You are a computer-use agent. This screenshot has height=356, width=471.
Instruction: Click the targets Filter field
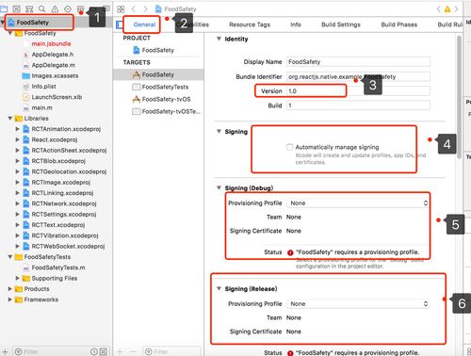click(x=171, y=351)
